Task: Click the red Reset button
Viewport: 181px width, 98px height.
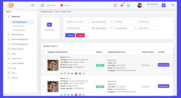Action: tap(80, 35)
